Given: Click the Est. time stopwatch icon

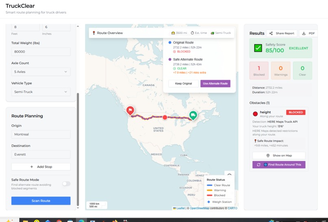Looking at the screenshot, I should pyautogui.click(x=192, y=33).
